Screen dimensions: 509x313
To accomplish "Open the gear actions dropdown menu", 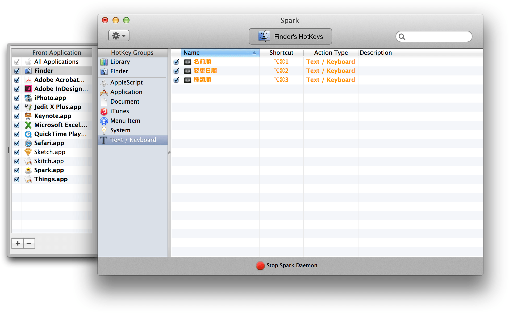I will click(x=119, y=36).
